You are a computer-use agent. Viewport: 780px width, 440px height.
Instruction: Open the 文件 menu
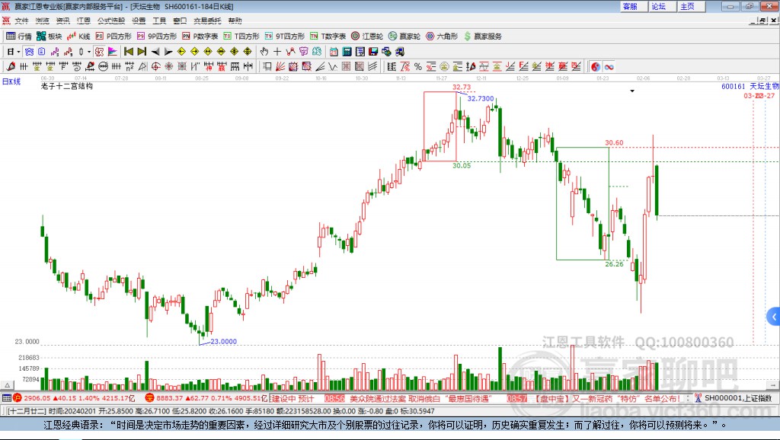(x=21, y=21)
